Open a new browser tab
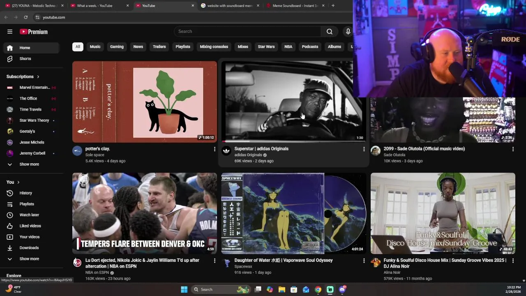This screenshot has height=296, width=526. tap(333, 6)
